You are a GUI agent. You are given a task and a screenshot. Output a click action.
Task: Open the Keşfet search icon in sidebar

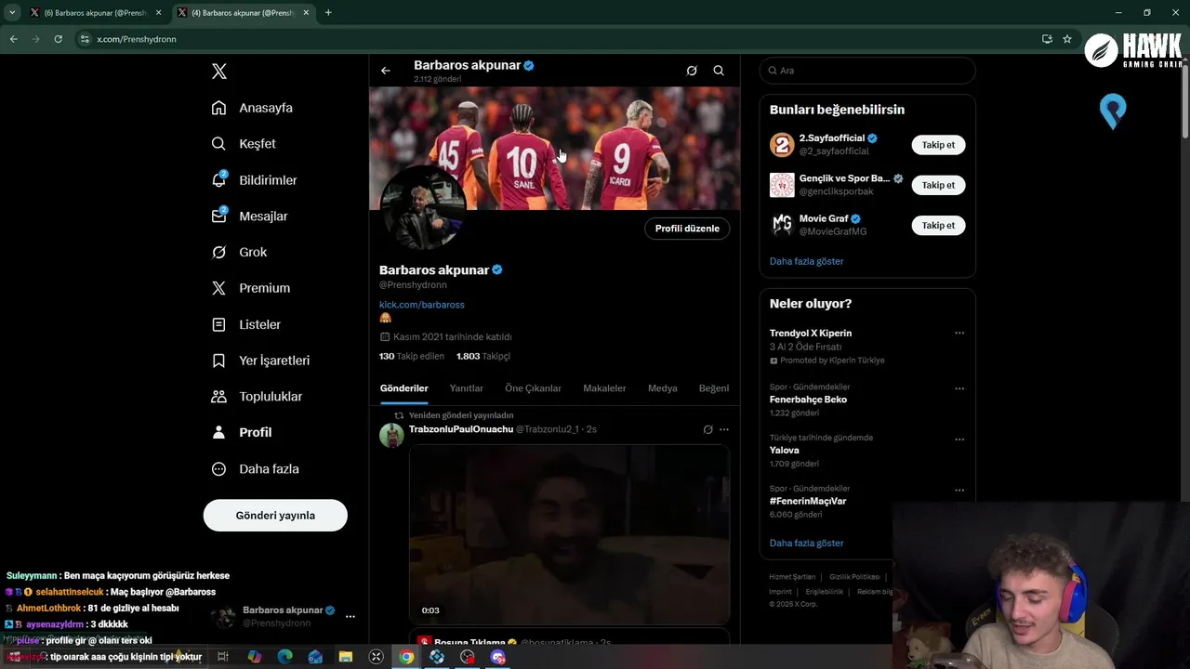[x=218, y=144]
